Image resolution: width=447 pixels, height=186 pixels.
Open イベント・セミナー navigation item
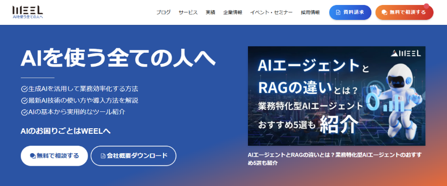tap(271, 12)
